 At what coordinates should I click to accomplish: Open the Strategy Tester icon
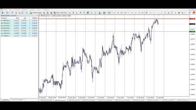[27, 13]
